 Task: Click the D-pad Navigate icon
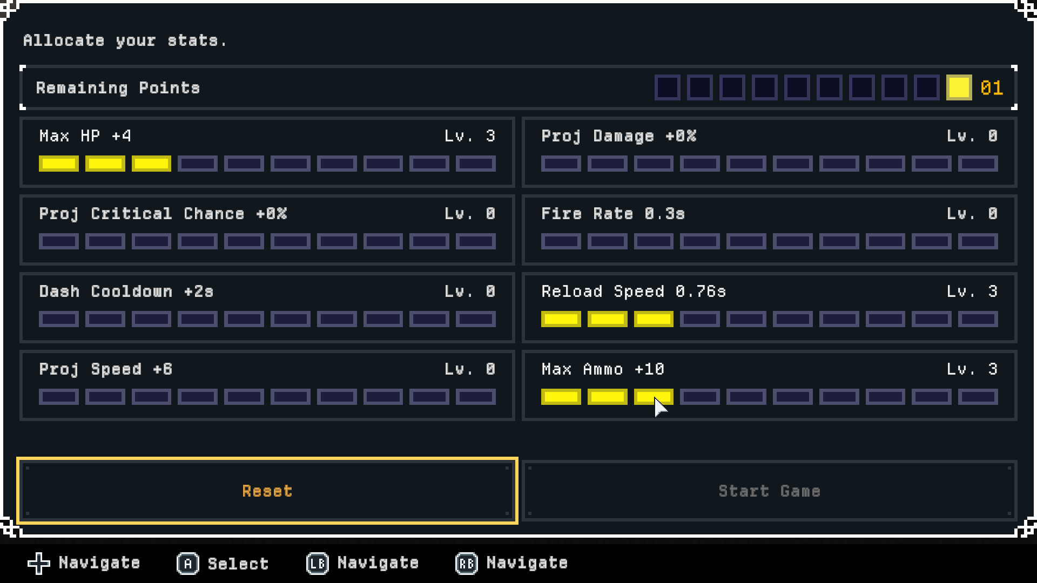click(39, 564)
